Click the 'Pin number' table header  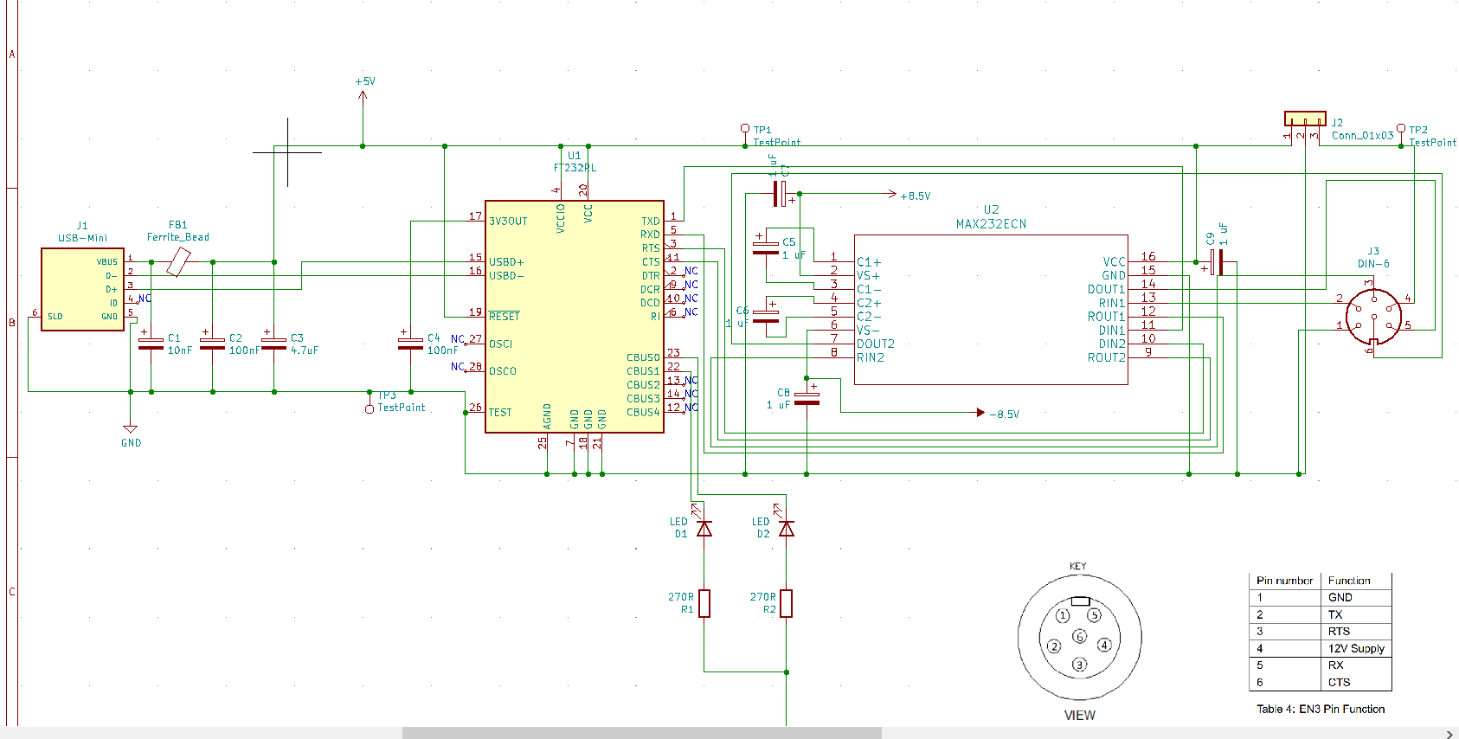point(1284,581)
